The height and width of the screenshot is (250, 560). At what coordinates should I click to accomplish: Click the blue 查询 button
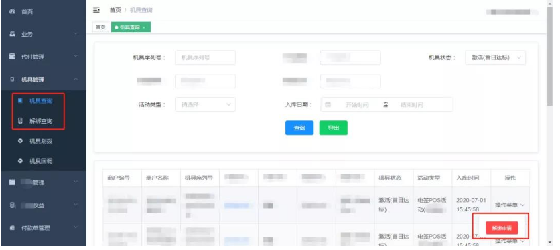click(299, 128)
